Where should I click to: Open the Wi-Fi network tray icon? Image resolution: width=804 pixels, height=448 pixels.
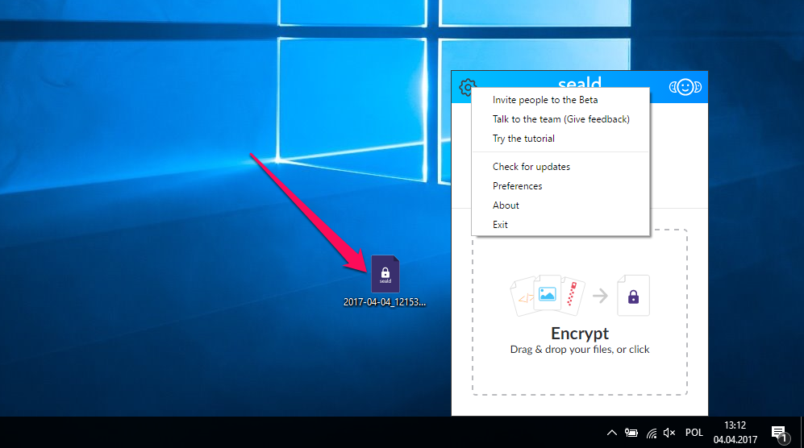pyautogui.click(x=652, y=433)
